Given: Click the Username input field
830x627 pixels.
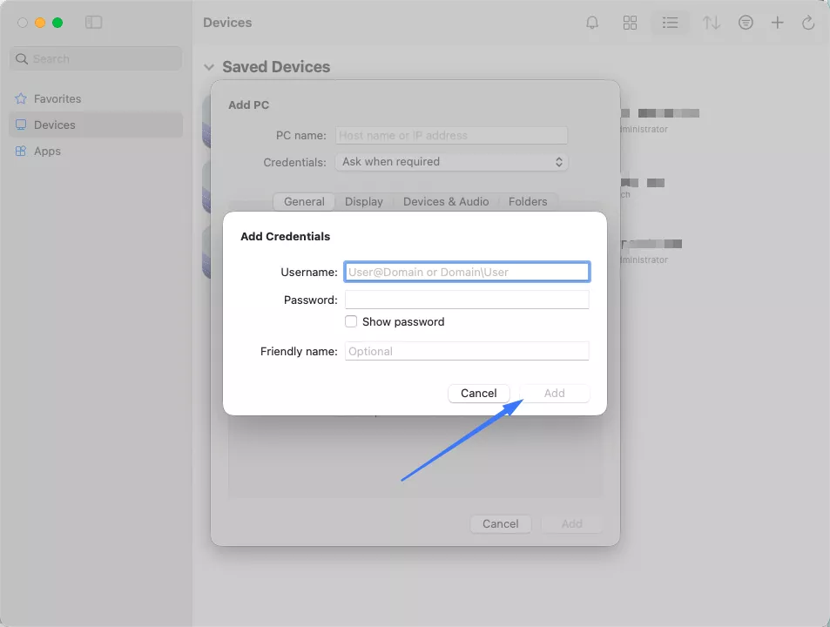Looking at the screenshot, I should 467,272.
